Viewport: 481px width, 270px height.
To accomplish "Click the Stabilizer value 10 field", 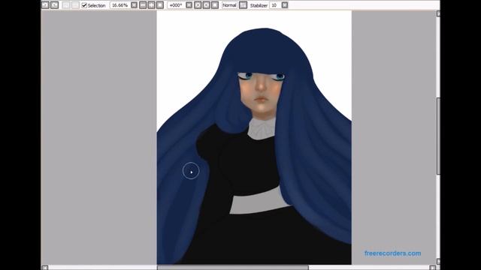I will 275,5.
